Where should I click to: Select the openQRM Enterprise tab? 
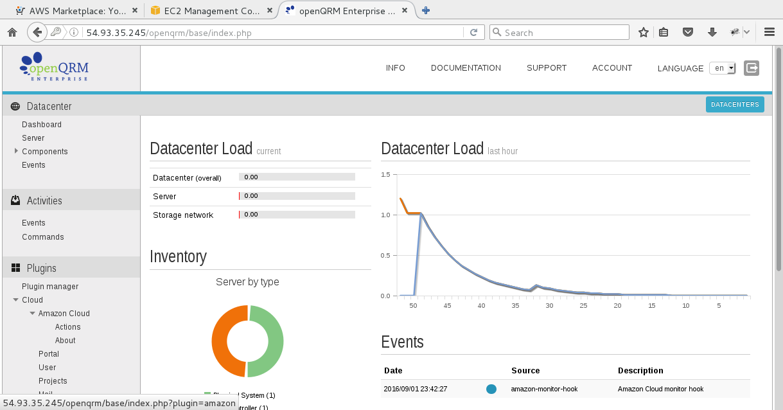[x=347, y=11]
